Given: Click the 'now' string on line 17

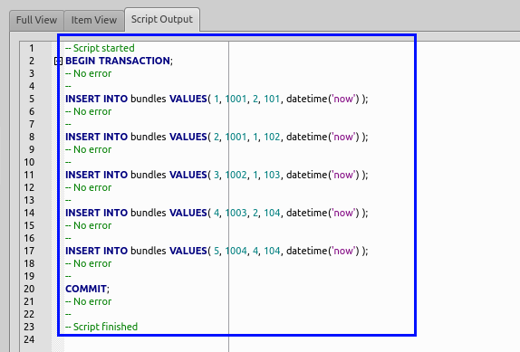Looking at the screenshot, I should tap(343, 251).
